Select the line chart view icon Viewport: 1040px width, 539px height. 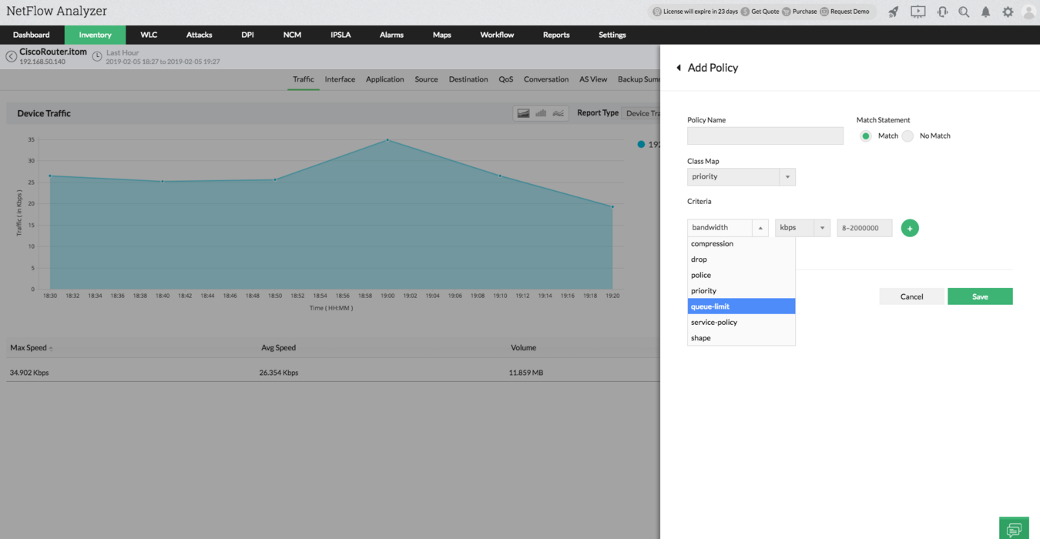[558, 112]
